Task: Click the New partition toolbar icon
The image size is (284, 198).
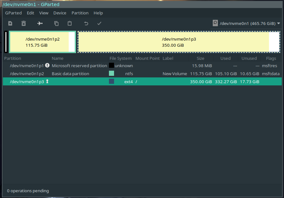Action: pos(10,23)
